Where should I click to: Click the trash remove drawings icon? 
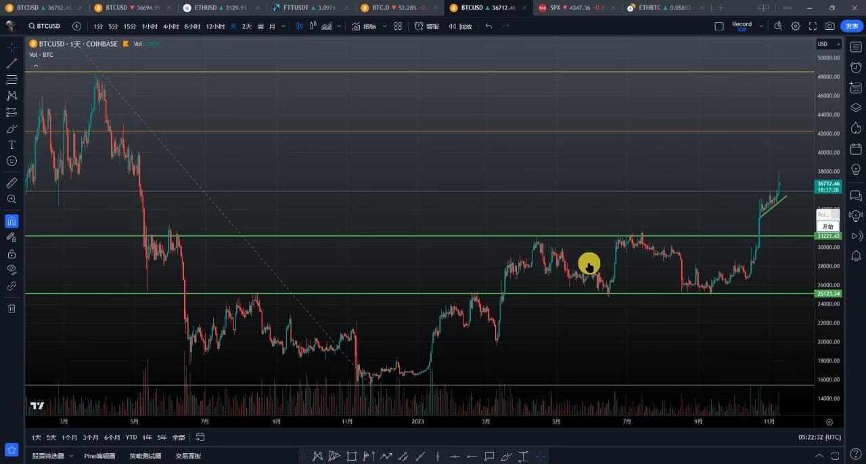[x=12, y=308]
